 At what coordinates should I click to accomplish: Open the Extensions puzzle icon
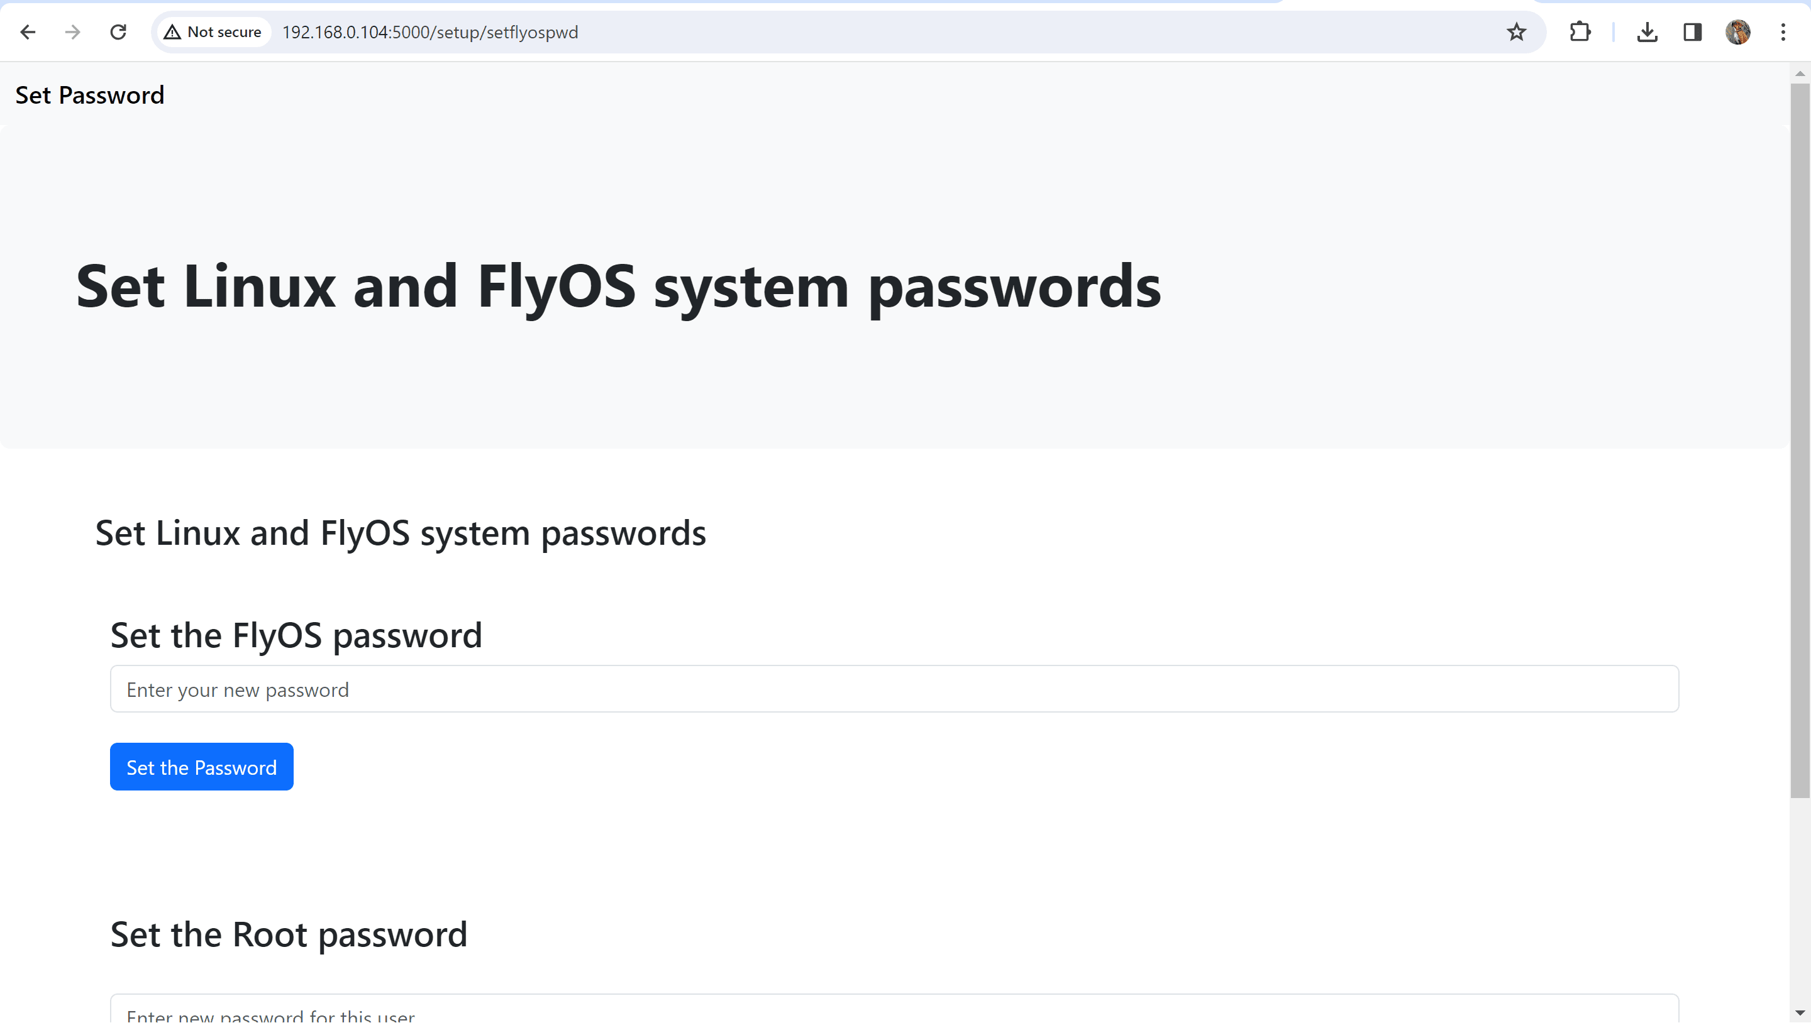click(1580, 32)
